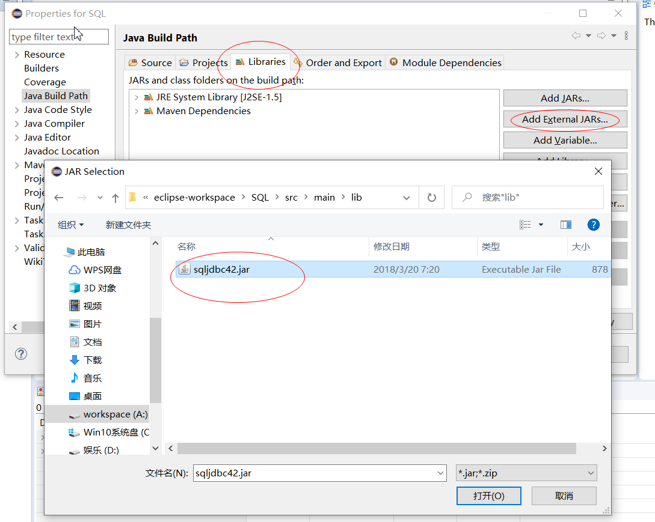This screenshot has width=655, height=522.
Task: Click the Help question-mark icon in JAR Selection
Action: click(x=593, y=224)
